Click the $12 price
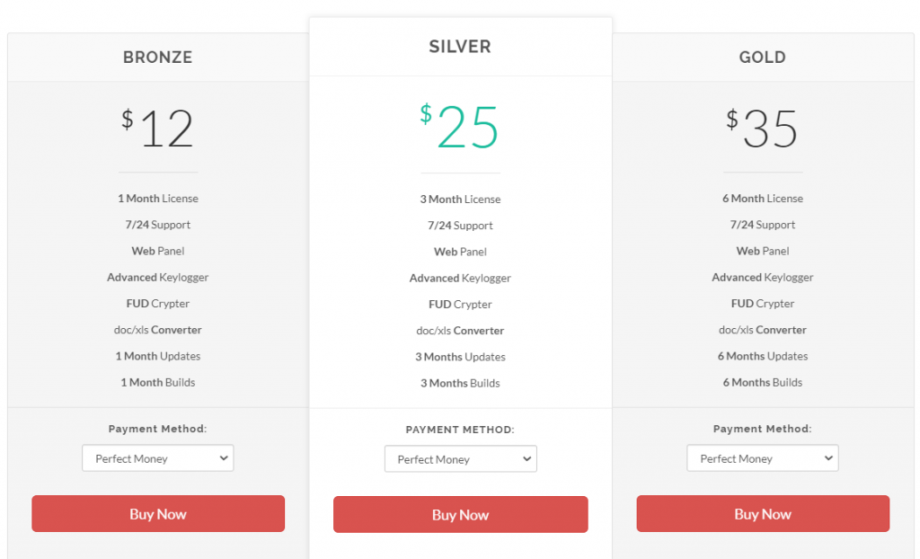This screenshot has height=559, width=920. pos(158,129)
